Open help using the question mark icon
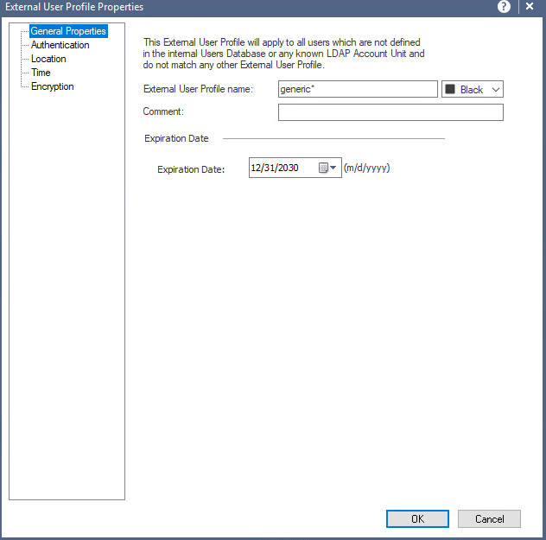Viewport: 546px width, 540px height. 504,7
